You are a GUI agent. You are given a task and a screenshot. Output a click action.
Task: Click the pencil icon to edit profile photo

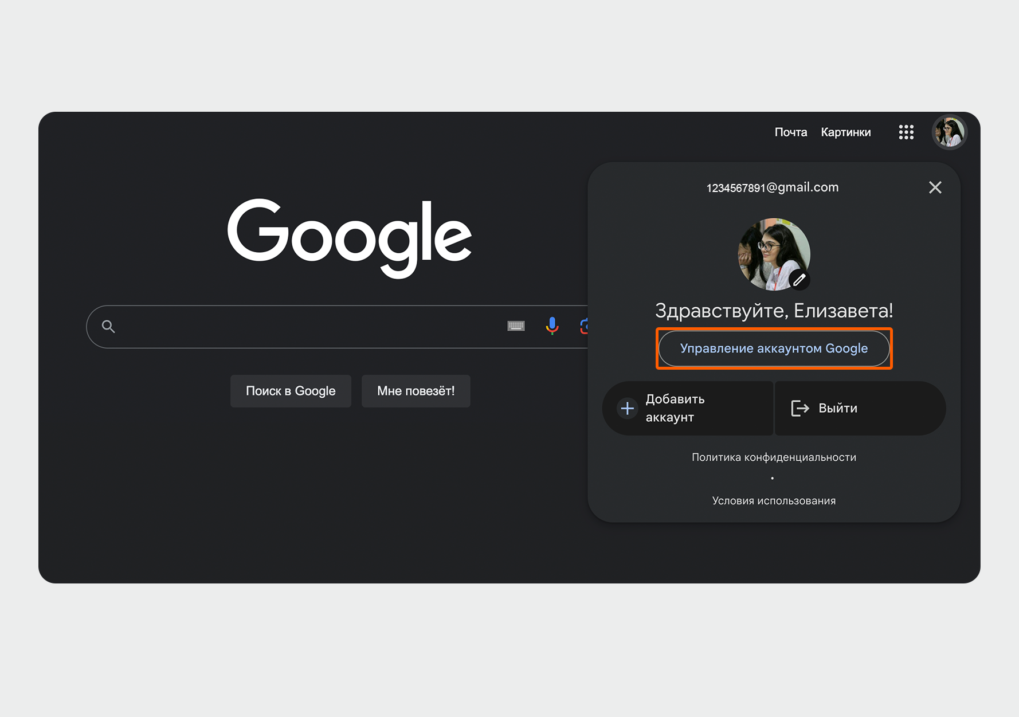[799, 280]
